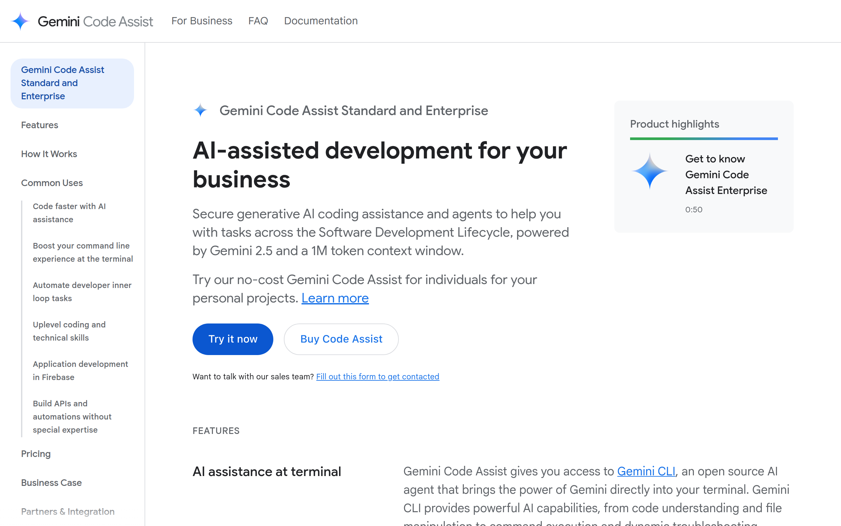The height and width of the screenshot is (526, 841).
Task: Click the AI assistance at terminal heading
Action: point(267,471)
